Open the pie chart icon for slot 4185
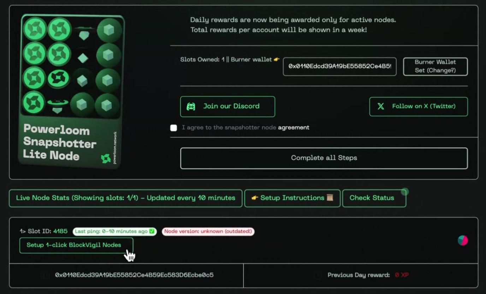Viewport: 486px width, 294px height. [x=463, y=240]
